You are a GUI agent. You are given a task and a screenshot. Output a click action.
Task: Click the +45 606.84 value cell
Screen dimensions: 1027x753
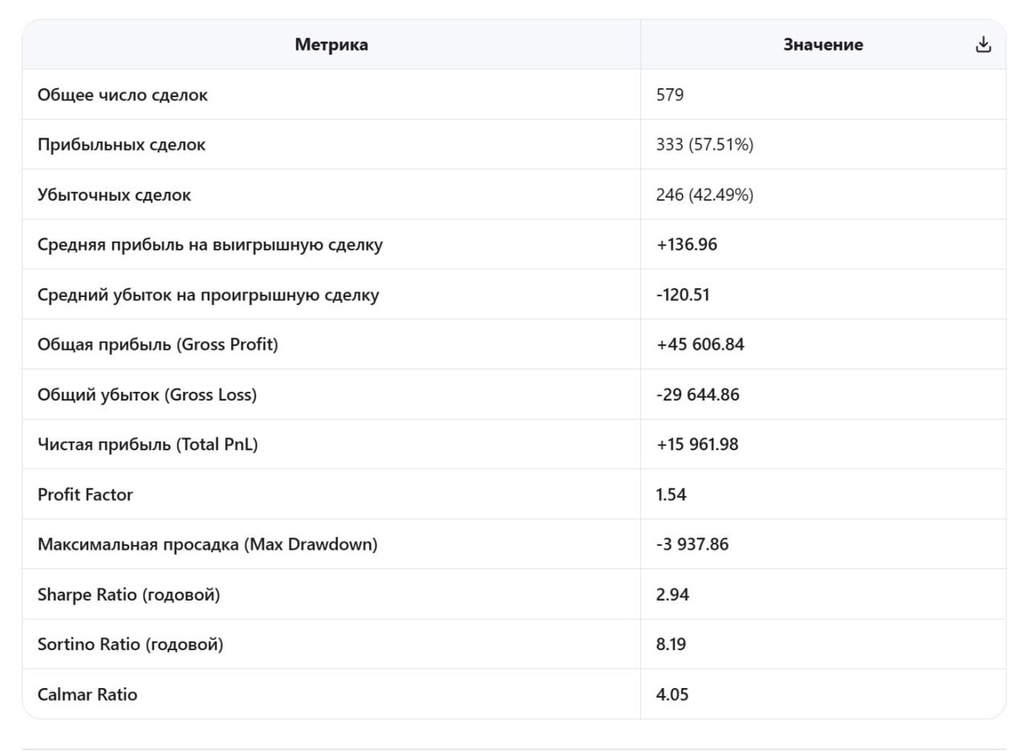pyautogui.click(x=700, y=345)
